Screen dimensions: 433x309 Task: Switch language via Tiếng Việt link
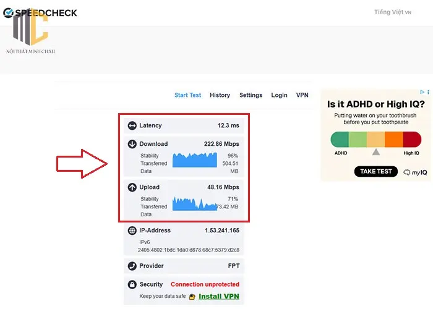point(393,12)
